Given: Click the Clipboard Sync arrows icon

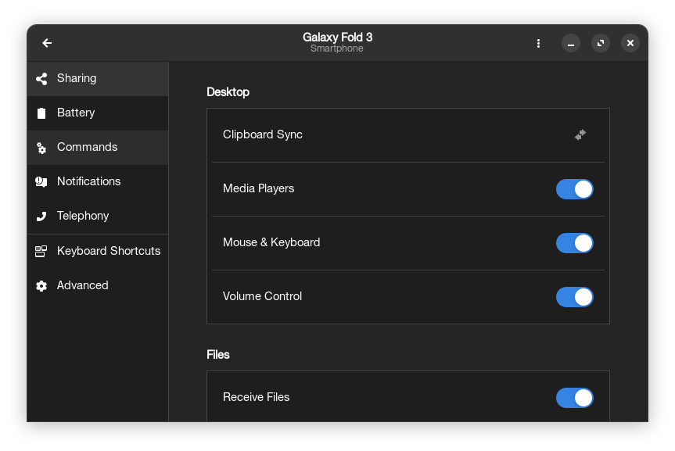Looking at the screenshot, I should coord(580,134).
